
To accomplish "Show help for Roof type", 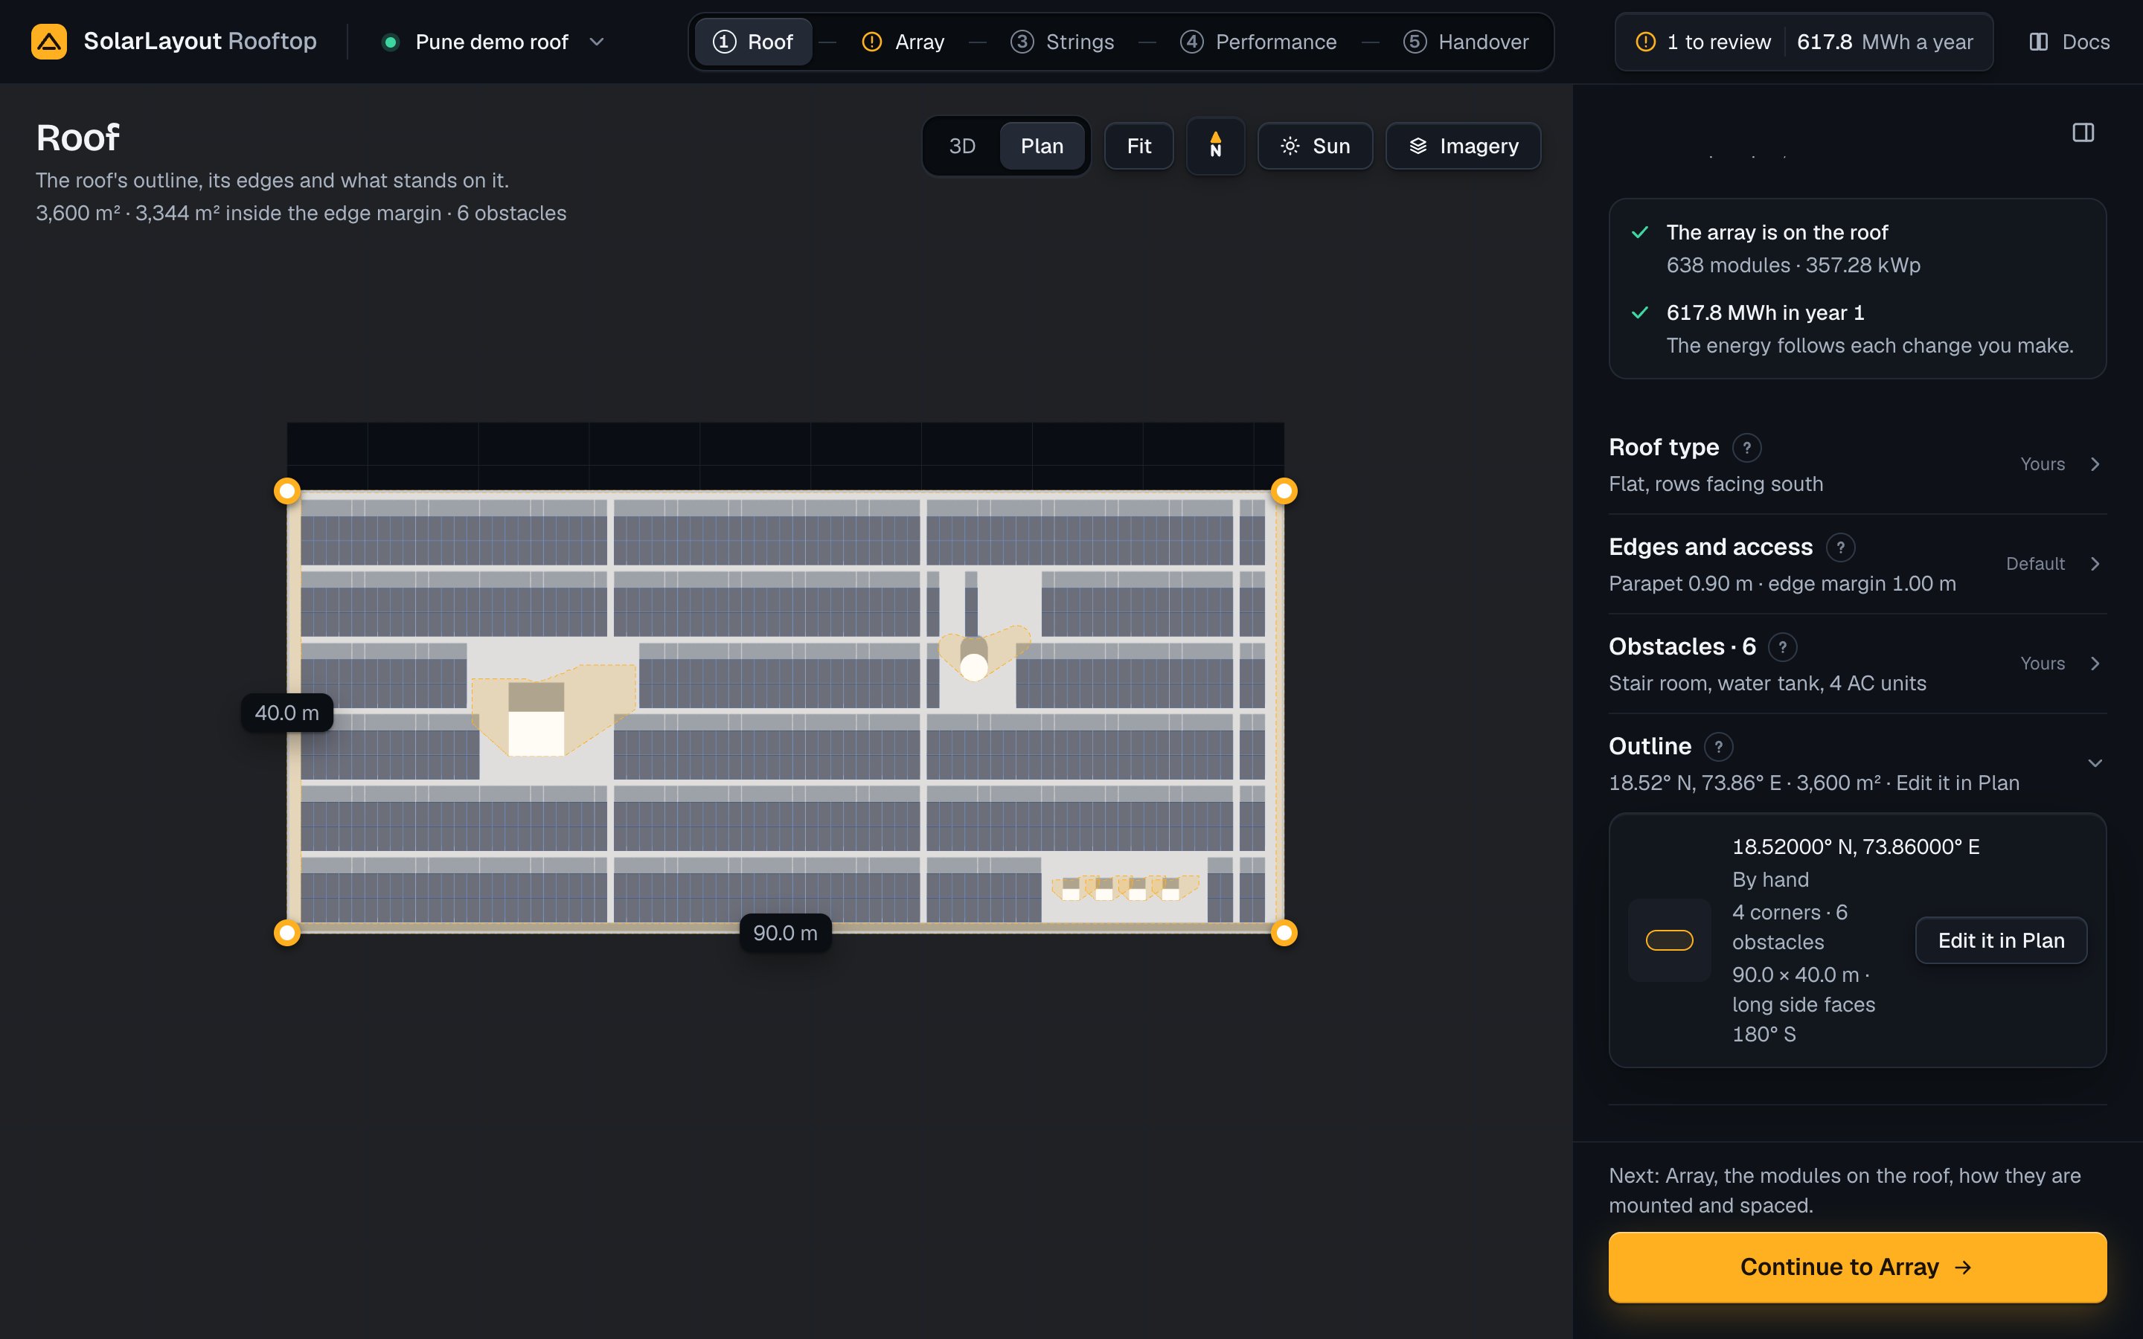I will pos(1746,448).
